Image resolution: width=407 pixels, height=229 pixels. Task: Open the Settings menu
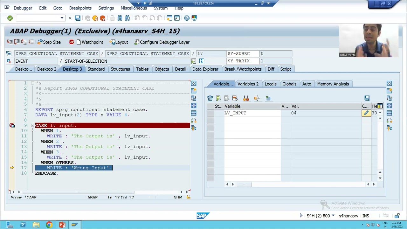pyautogui.click(x=106, y=8)
